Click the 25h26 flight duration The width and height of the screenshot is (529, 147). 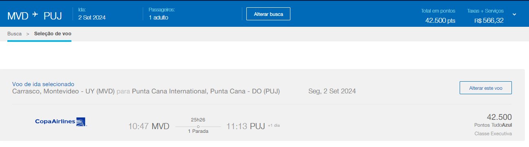(x=198, y=120)
